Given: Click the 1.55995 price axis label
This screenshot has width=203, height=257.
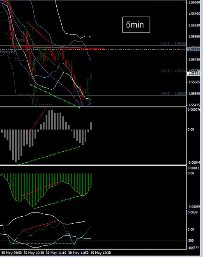Looking at the screenshot, I should coord(194,14).
